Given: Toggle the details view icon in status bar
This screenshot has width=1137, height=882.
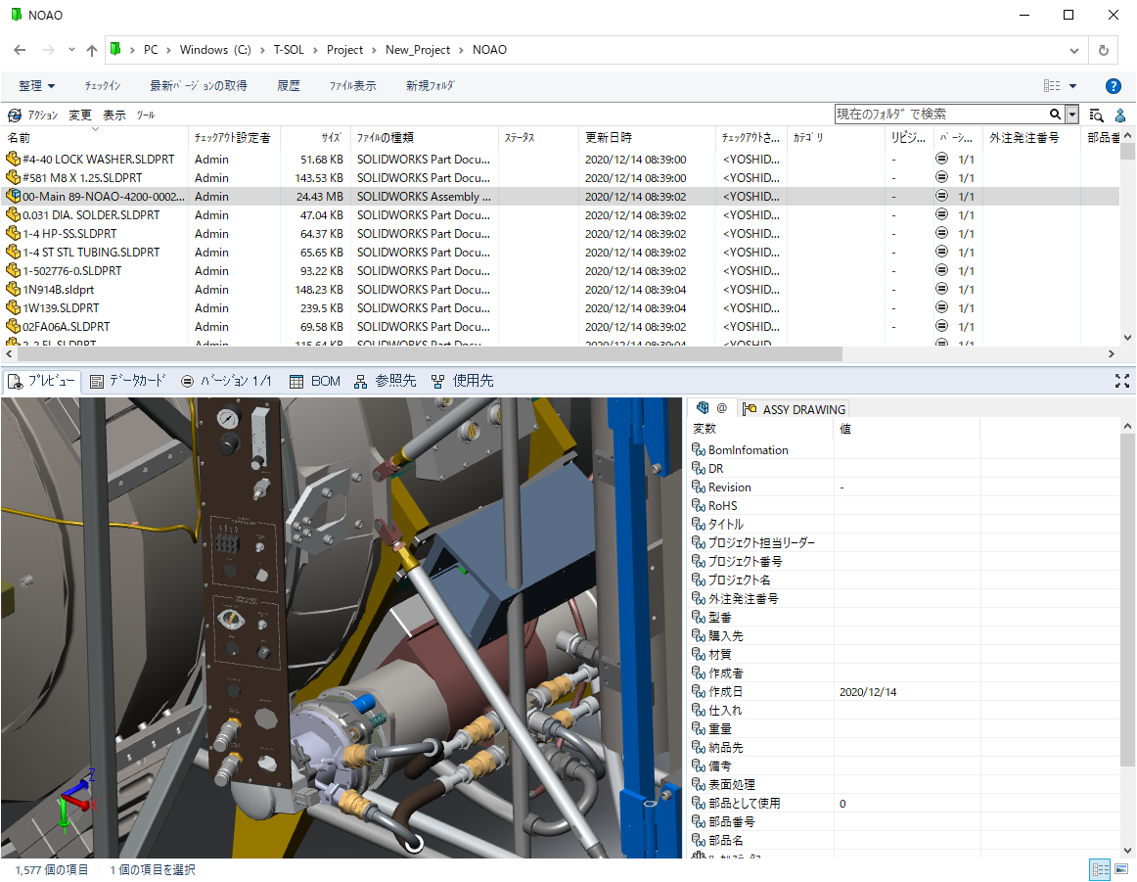Looking at the screenshot, I should click(x=1099, y=869).
